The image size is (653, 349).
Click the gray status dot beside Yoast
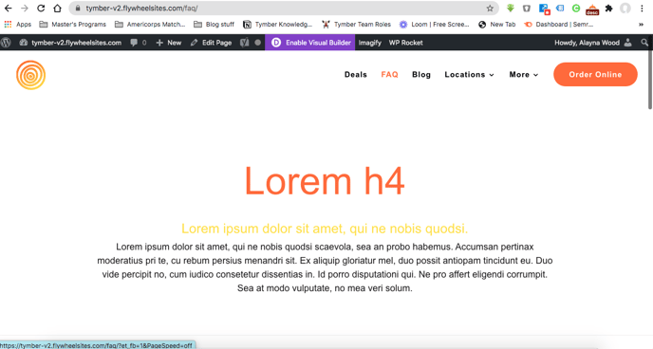click(x=258, y=43)
